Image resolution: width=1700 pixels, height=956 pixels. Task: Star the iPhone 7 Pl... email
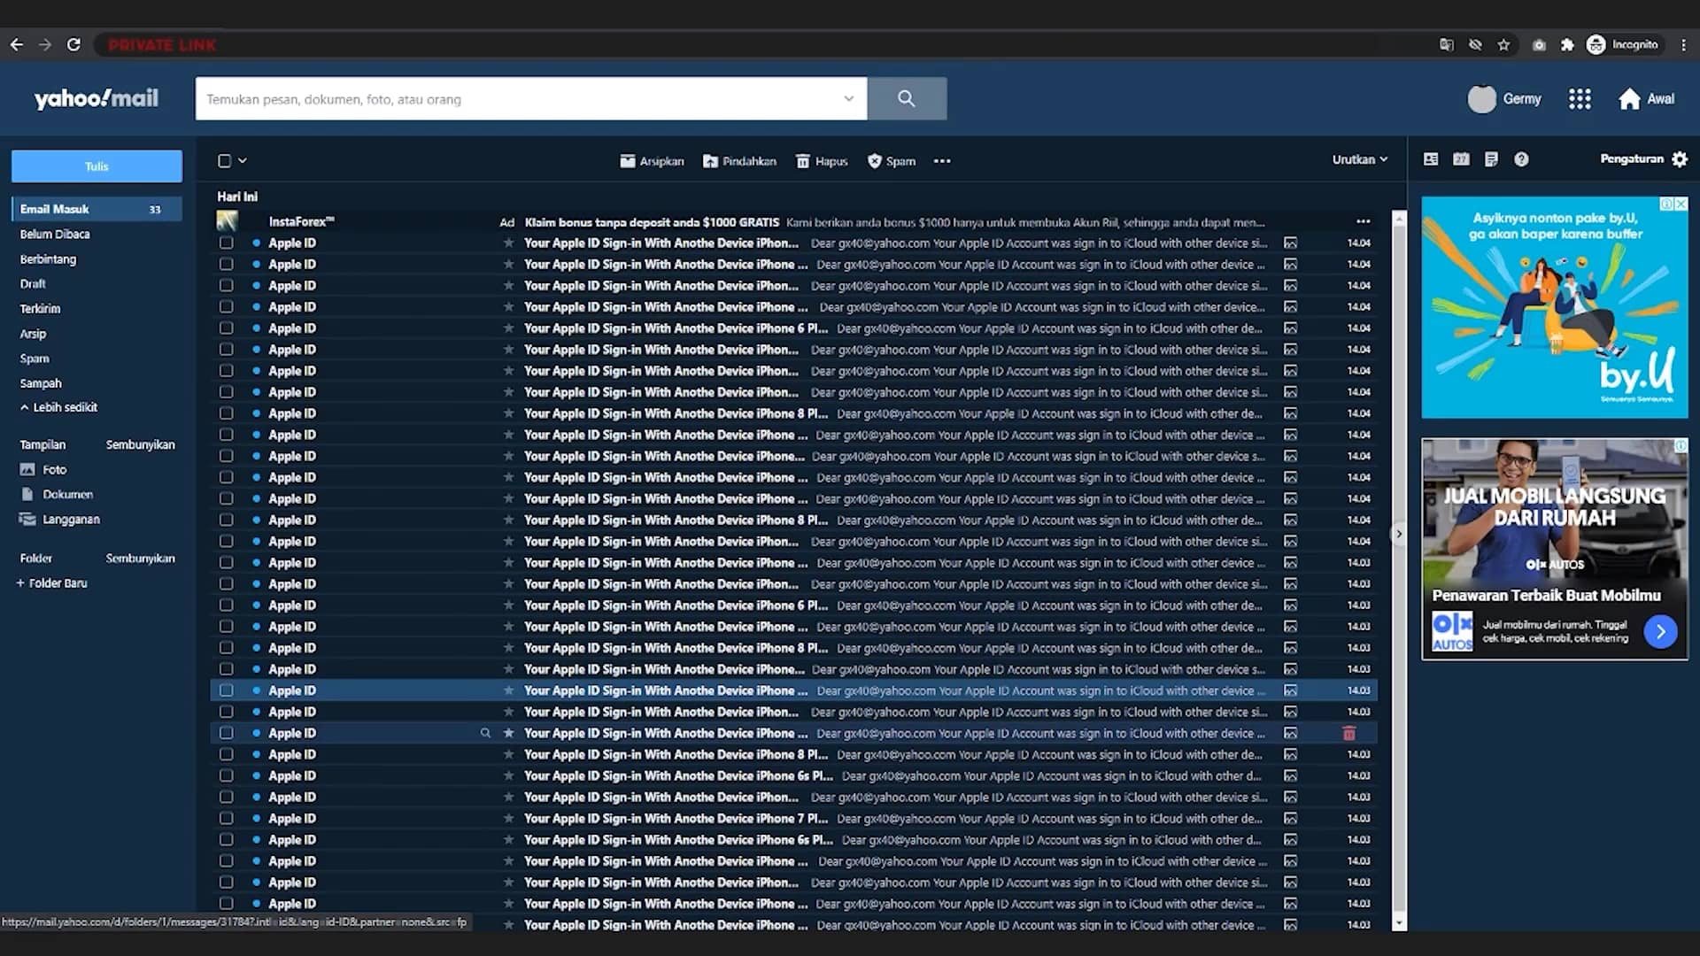click(508, 818)
